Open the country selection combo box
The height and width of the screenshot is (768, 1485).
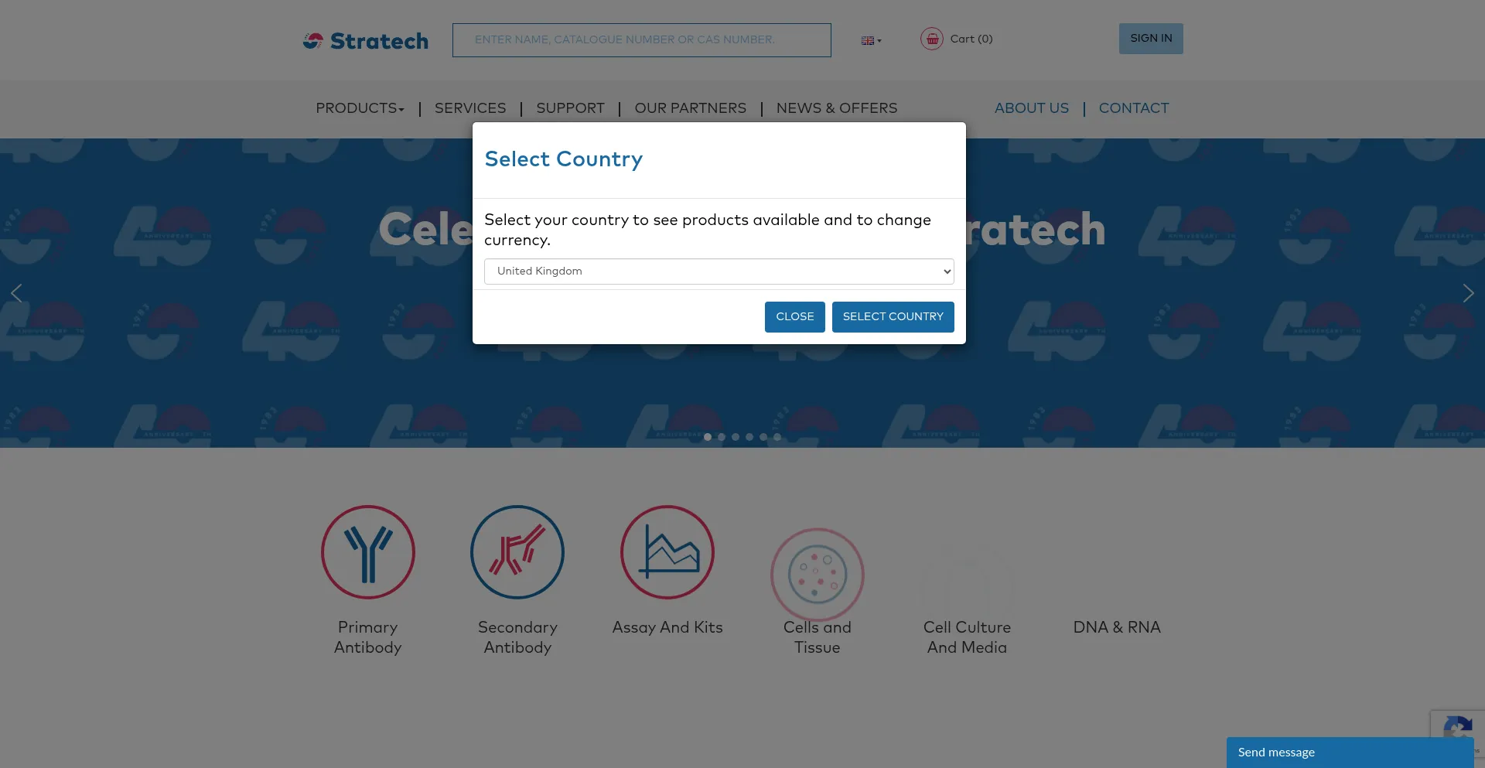tap(719, 271)
